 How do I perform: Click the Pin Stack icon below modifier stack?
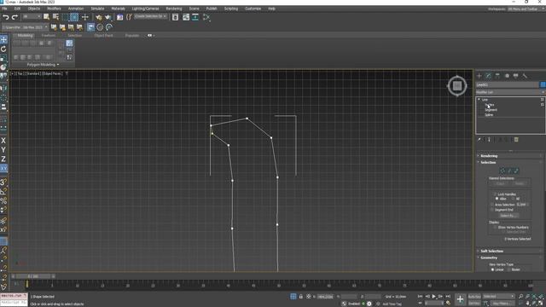point(479,140)
